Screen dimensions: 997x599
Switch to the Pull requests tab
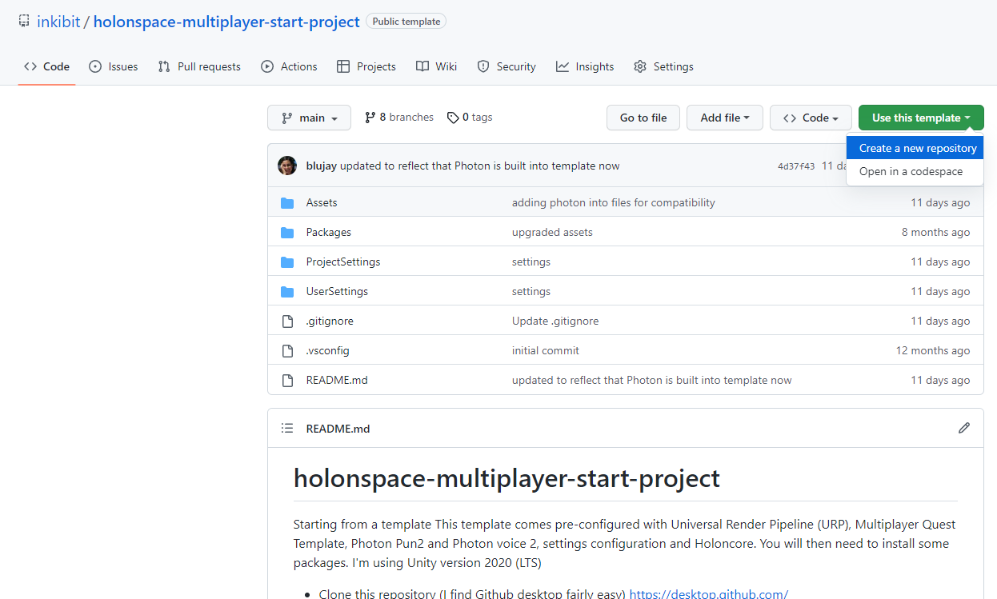coord(199,66)
